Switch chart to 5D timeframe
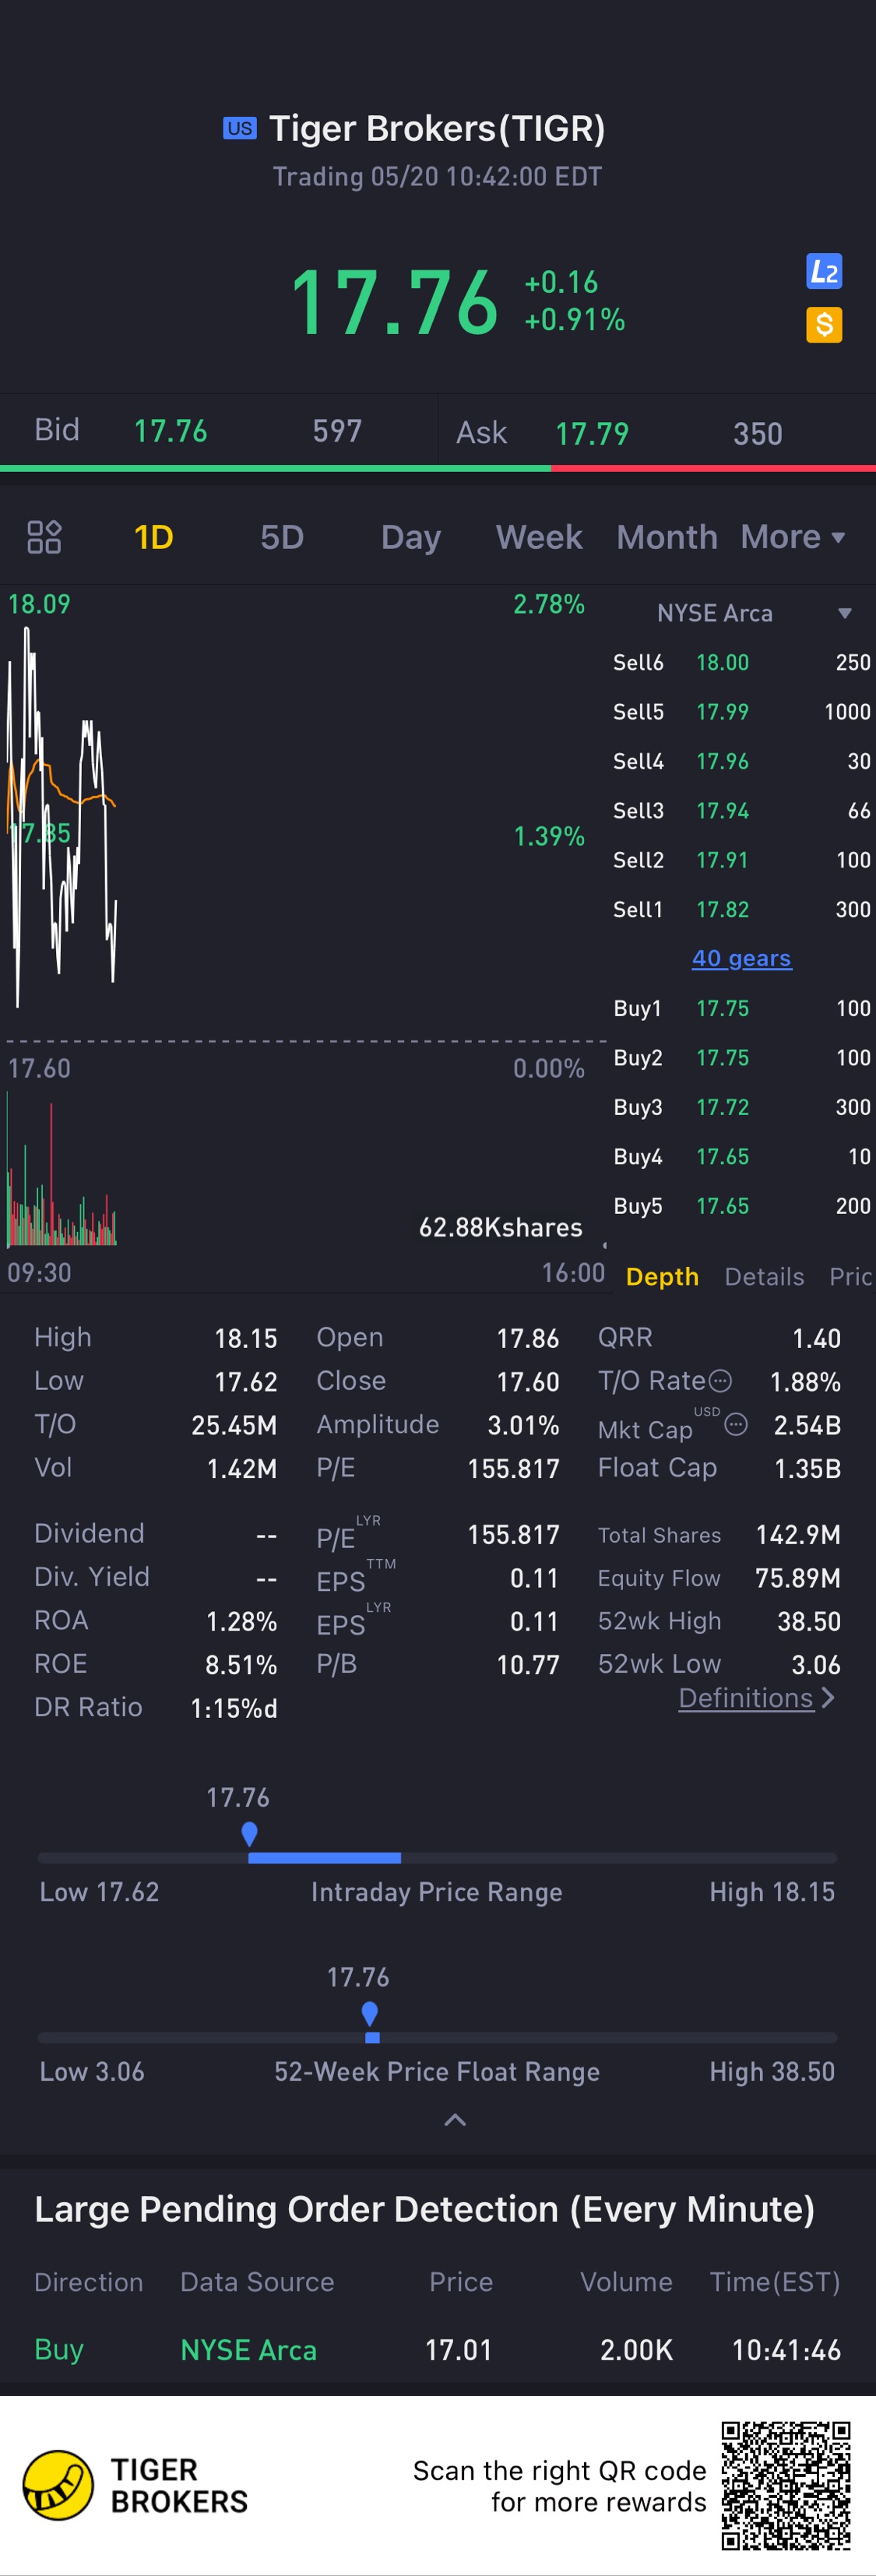This screenshot has width=876, height=2576. click(282, 537)
